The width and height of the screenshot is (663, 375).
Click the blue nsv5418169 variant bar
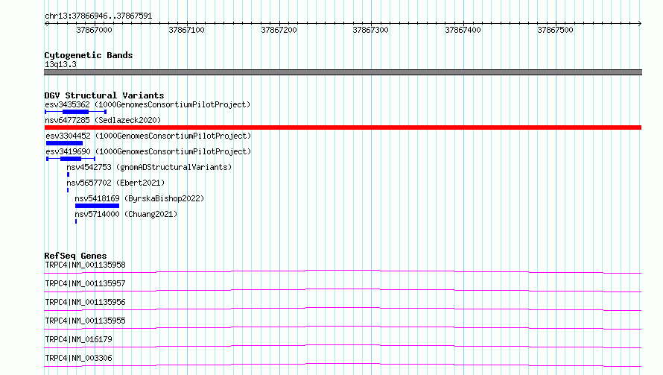tap(98, 206)
